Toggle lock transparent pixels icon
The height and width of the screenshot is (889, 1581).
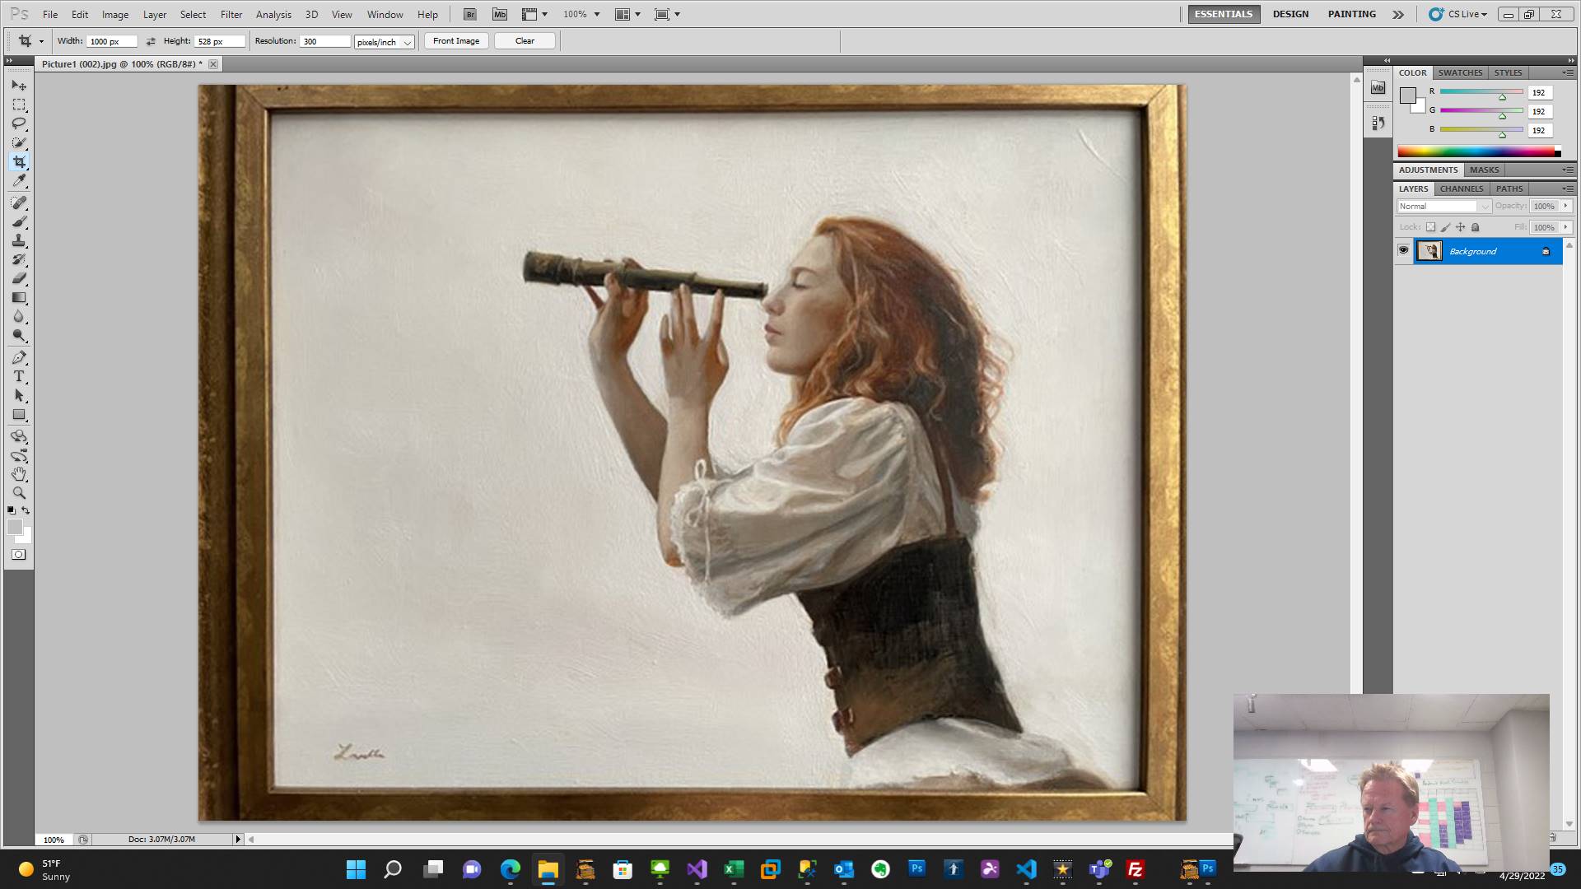click(x=1430, y=227)
